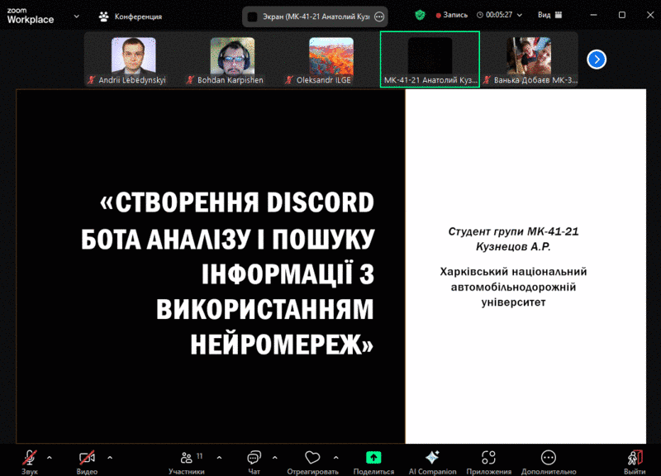Turn on camera with the Видео icon
Image resolution: width=661 pixels, height=476 pixels.
87,458
